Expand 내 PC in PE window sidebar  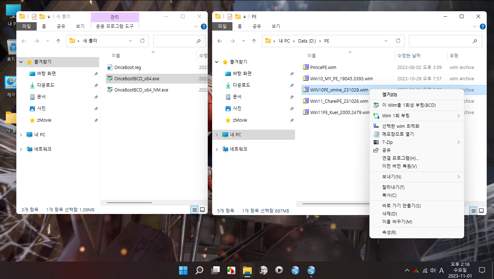(x=217, y=135)
